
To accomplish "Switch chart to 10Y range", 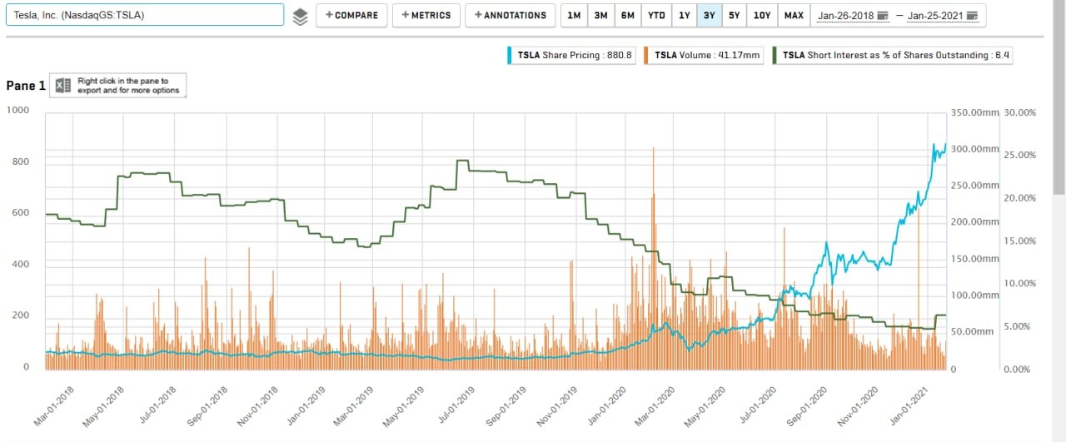I will tap(762, 16).
